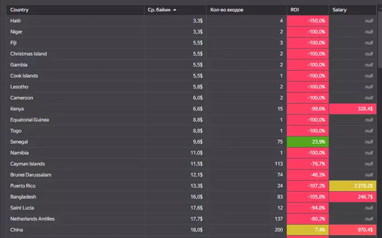
Task: Select the Cayman Islands entry
Action: [x=27, y=164]
